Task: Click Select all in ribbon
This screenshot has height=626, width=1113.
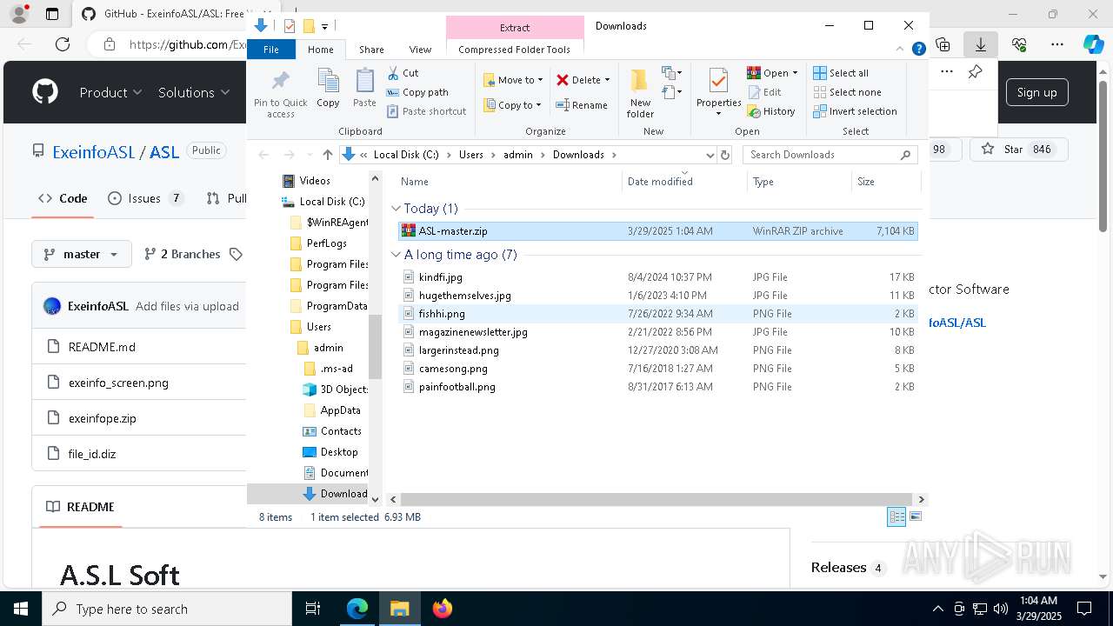Action: (x=841, y=73)
